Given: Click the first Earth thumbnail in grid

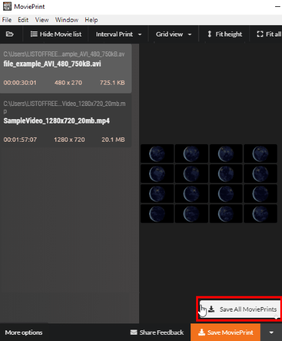Looking at the screenshot, I should (157, 154).
